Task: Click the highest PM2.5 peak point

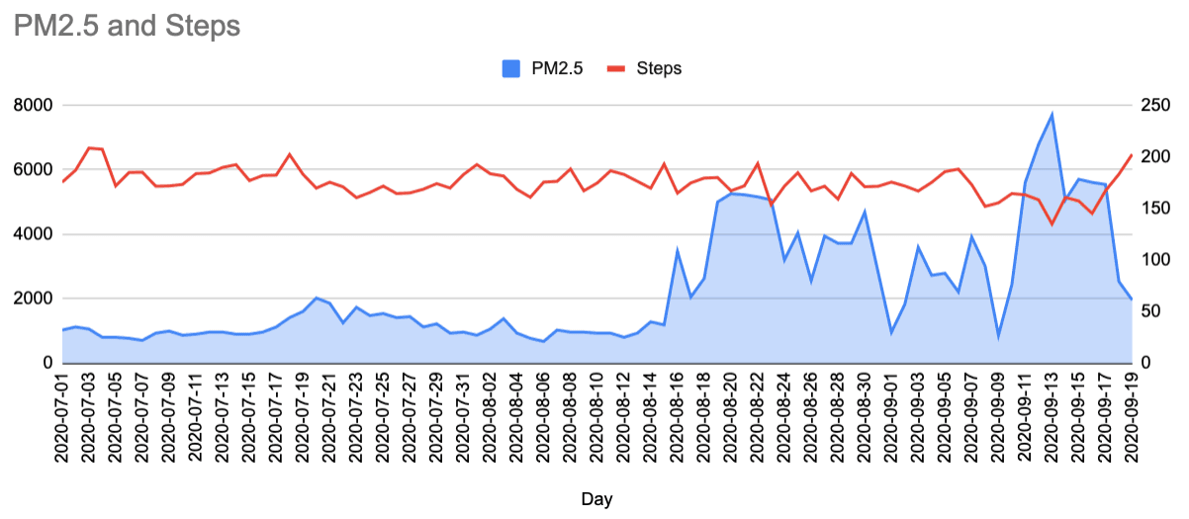Action: 1052,115
